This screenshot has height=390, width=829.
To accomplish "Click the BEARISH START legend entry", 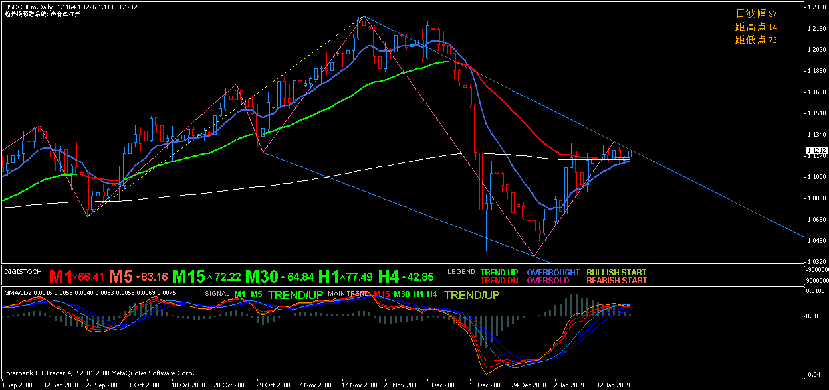I will point(616,281).
